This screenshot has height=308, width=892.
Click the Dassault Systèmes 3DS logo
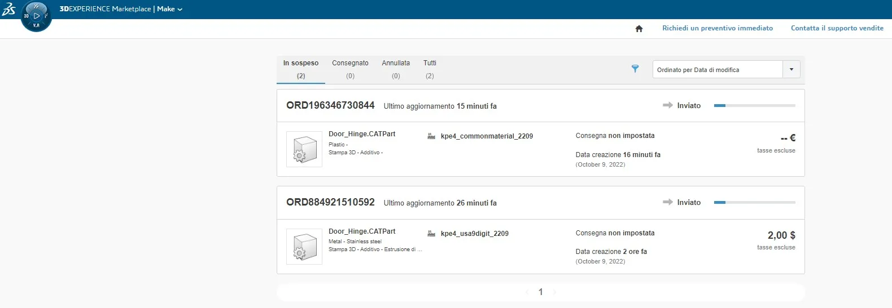click(8, 8)
